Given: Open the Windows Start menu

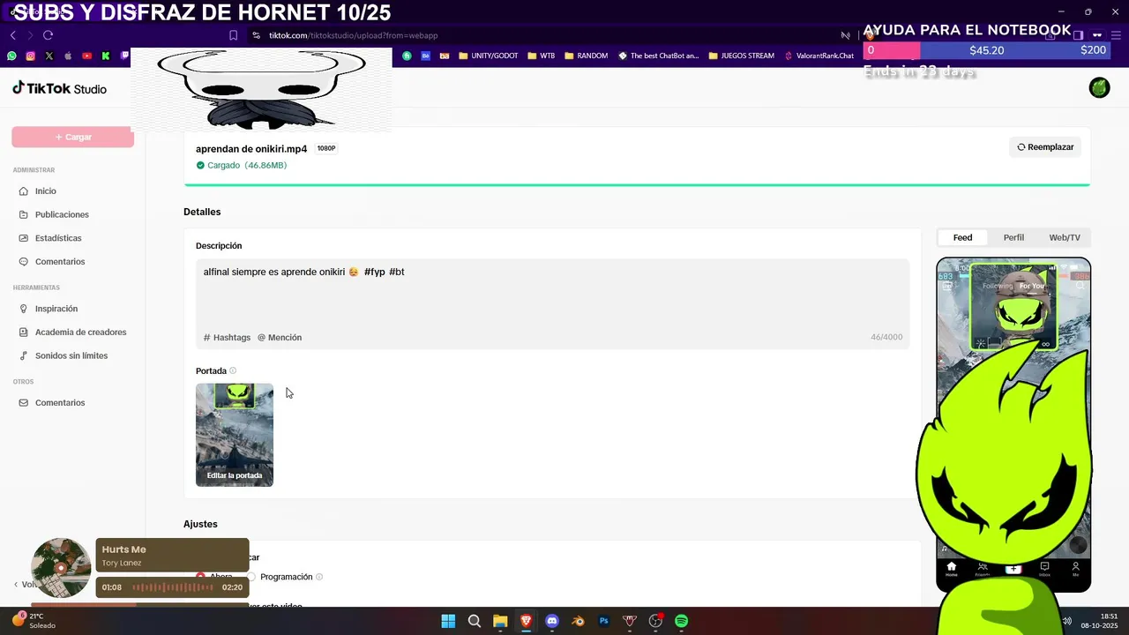Looking at the screenshot, I should (448, 621).
